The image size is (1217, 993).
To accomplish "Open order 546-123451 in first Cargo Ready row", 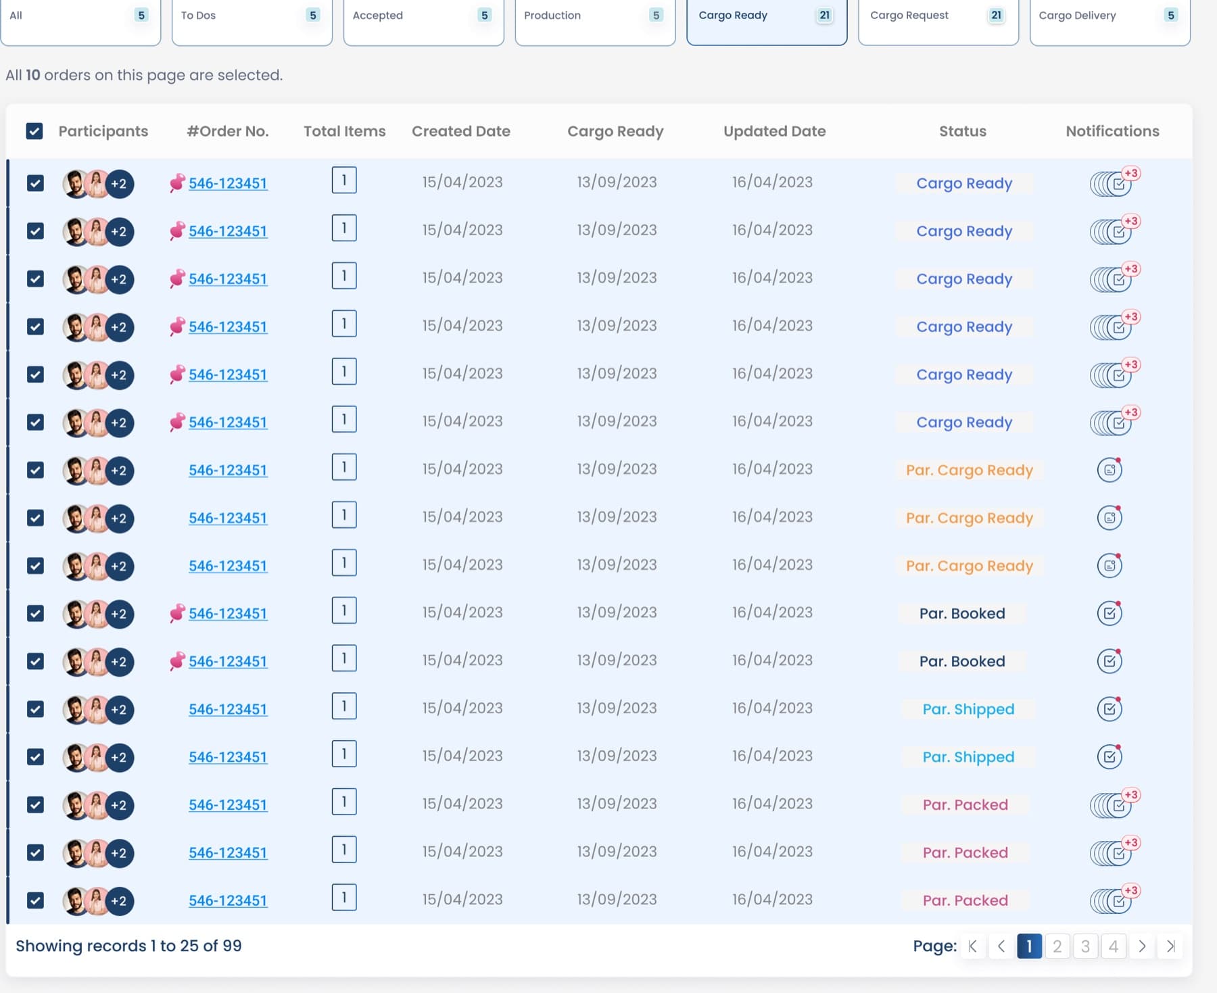I will coord(228,183).
